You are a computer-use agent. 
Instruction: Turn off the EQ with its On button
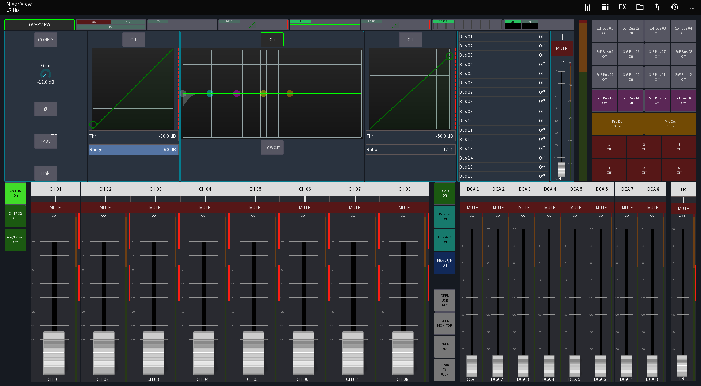272,39
